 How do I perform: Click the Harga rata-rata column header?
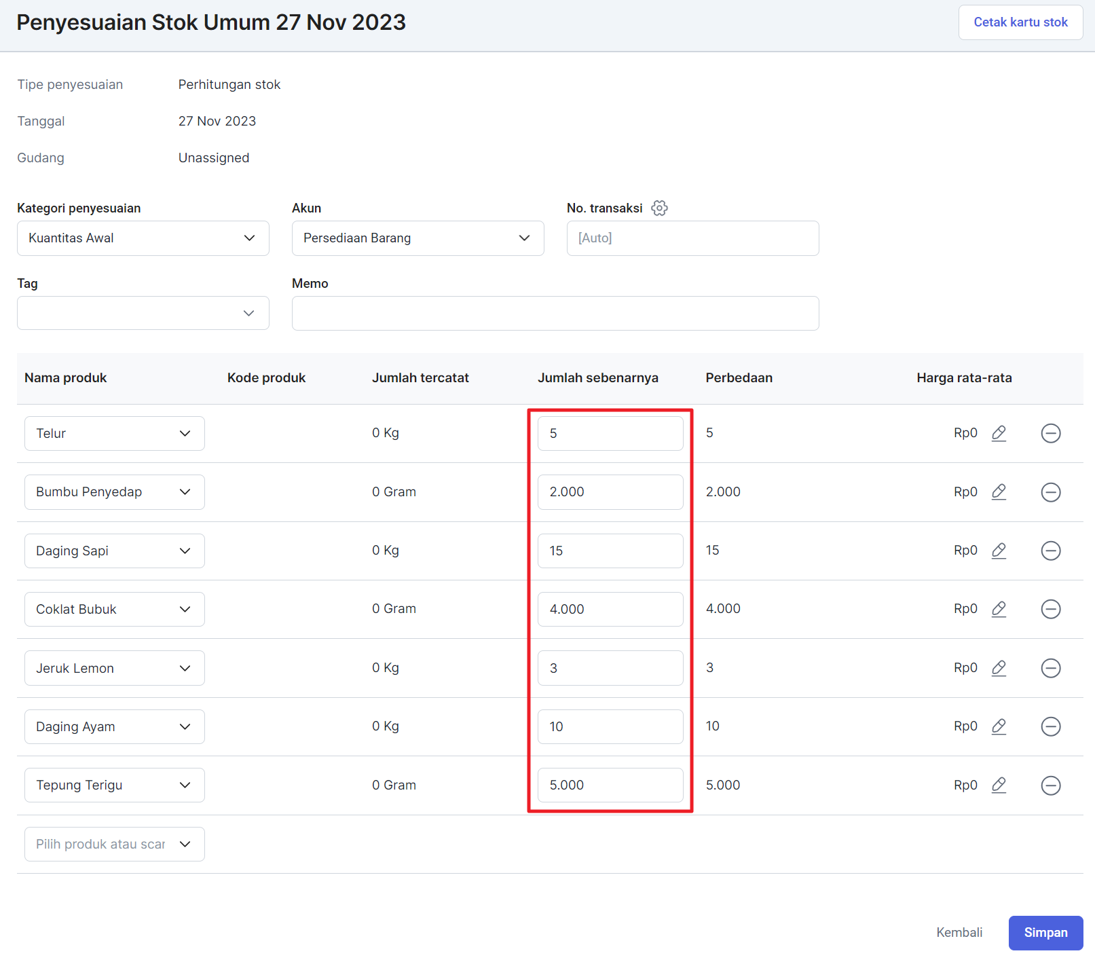[964, 378]
